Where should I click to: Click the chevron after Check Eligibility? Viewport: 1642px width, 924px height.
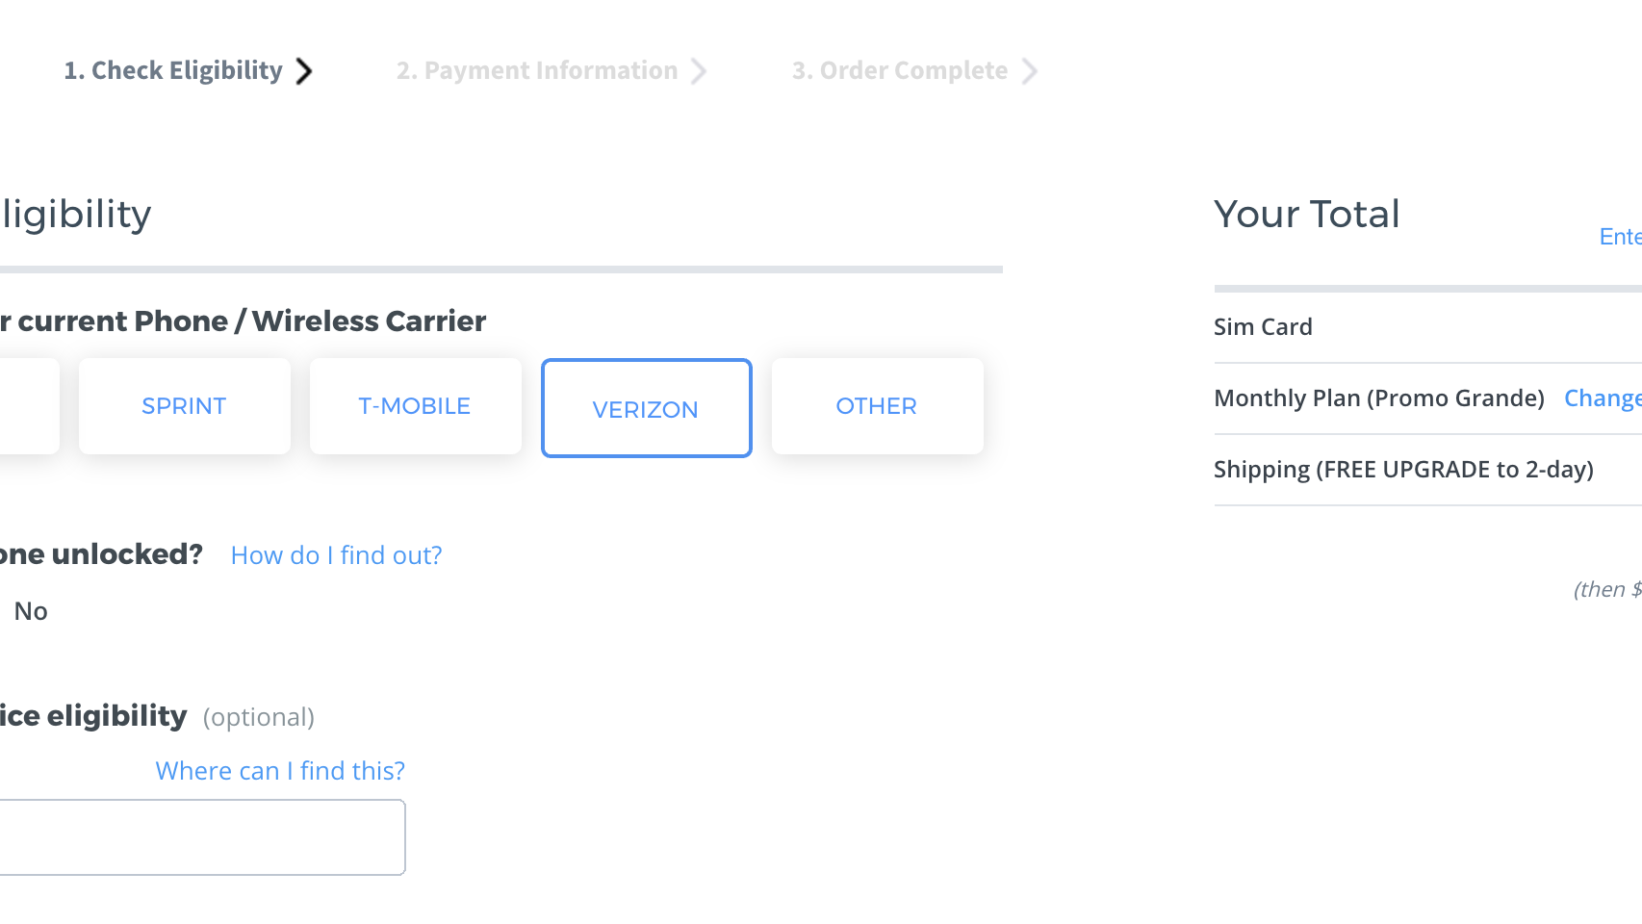(x=304, y=71)
